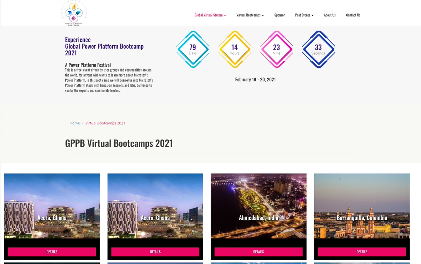Open Details for Barranquilla, Colombia
This screenshot has width=421, height=264.
click(x=362, y=252)
